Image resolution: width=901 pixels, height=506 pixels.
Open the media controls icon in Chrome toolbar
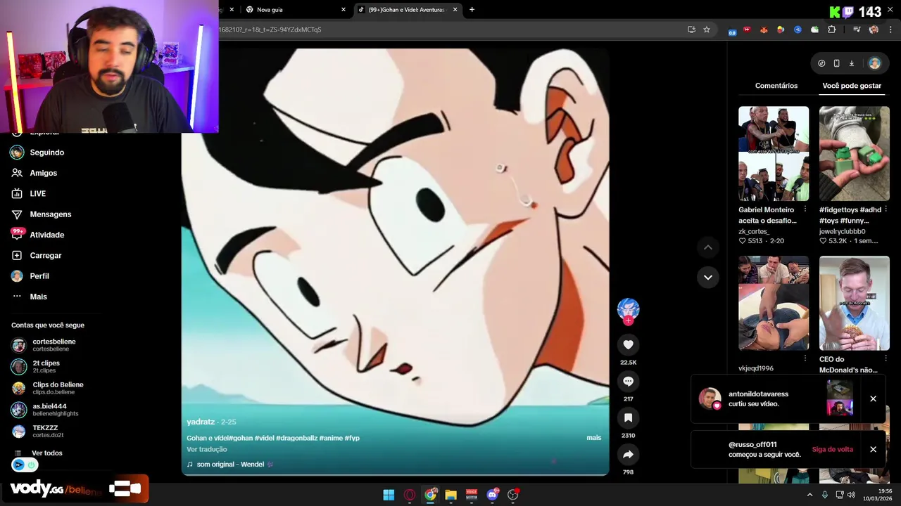click(857, 30)
